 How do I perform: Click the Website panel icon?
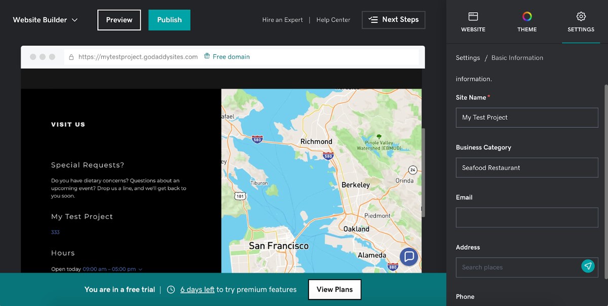click(473, 17)
